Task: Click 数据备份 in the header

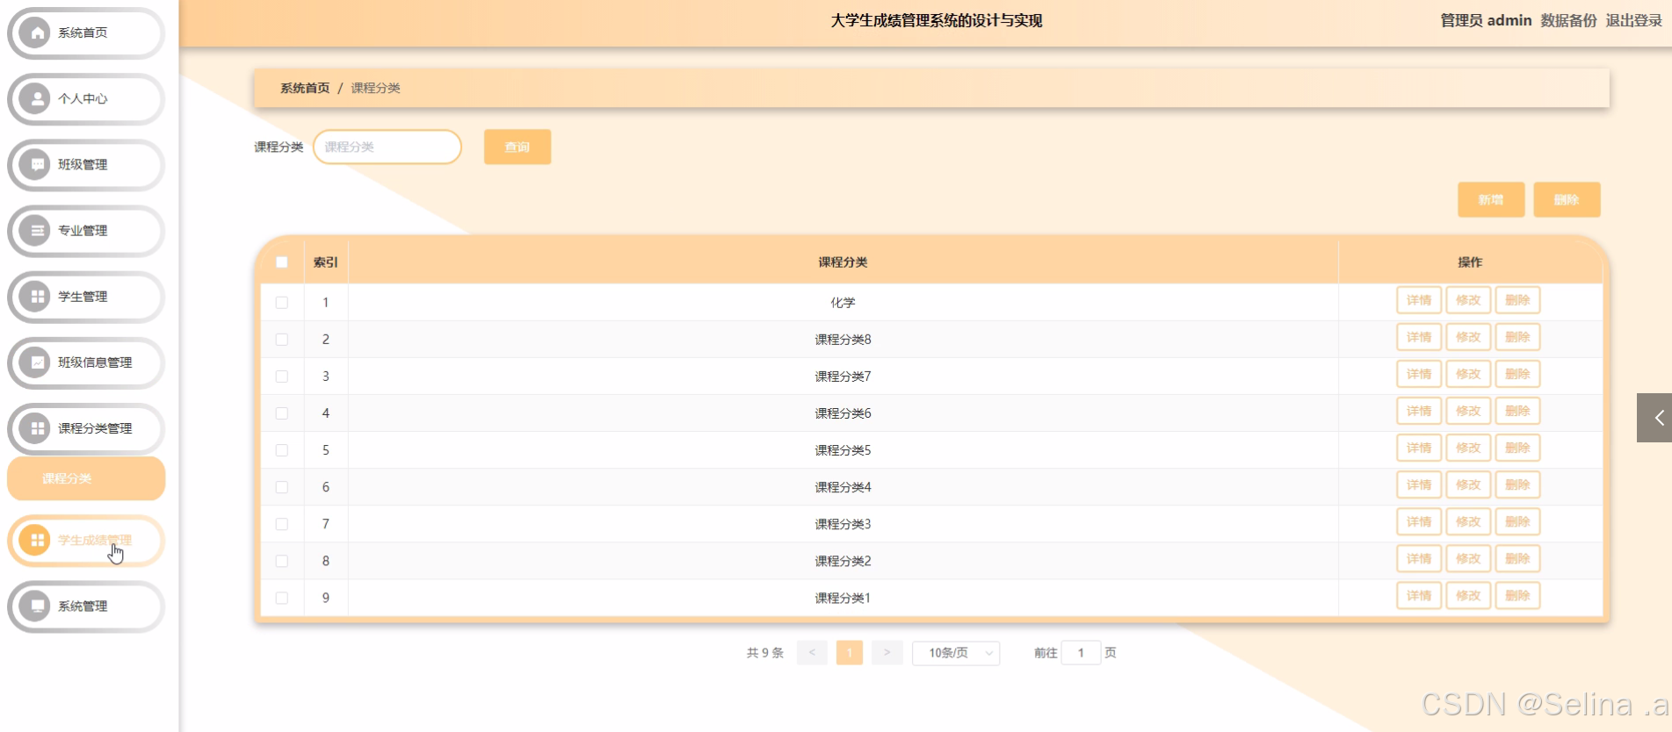Action: click(x=1568, y=20)
